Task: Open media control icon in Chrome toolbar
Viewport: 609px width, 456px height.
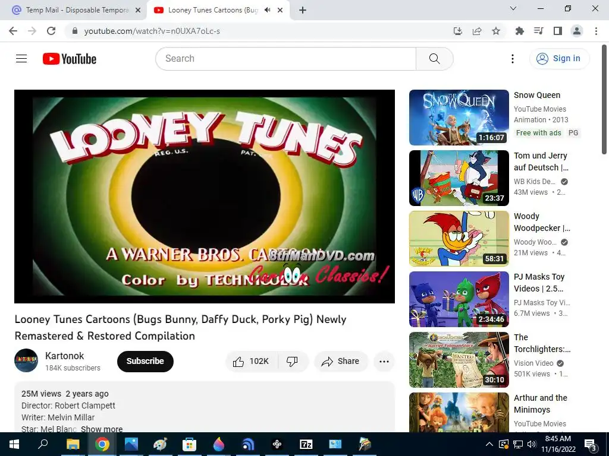Action: click(x=539, y=31)
